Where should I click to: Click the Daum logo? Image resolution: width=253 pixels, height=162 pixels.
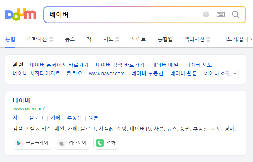[21, 15]
